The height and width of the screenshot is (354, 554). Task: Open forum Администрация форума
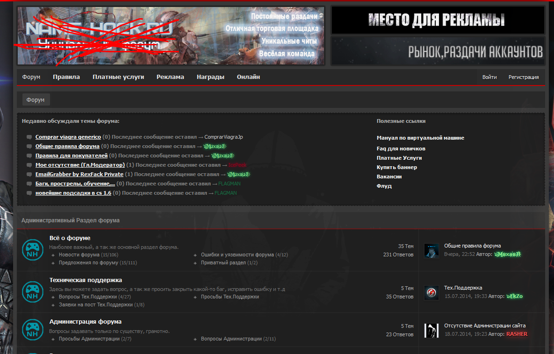point(86,322)
